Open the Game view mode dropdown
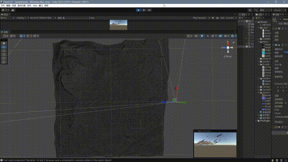 tap(7, 18)
